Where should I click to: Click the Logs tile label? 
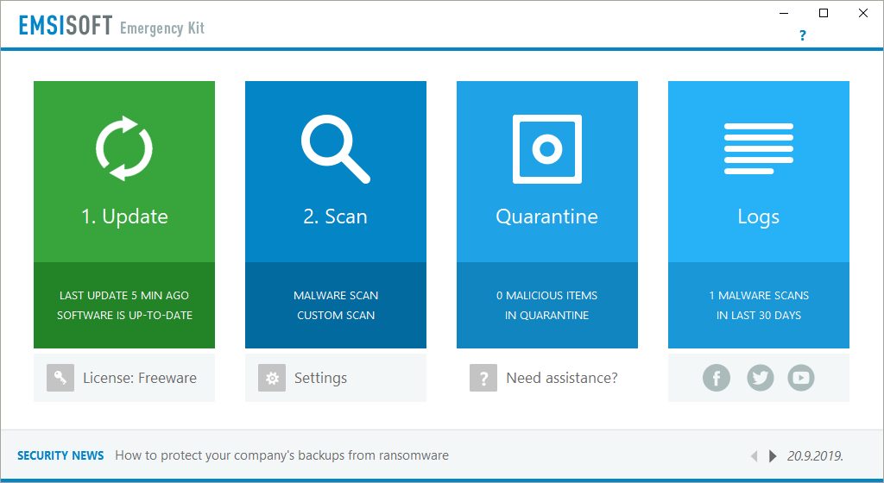[x=758, y=217]
